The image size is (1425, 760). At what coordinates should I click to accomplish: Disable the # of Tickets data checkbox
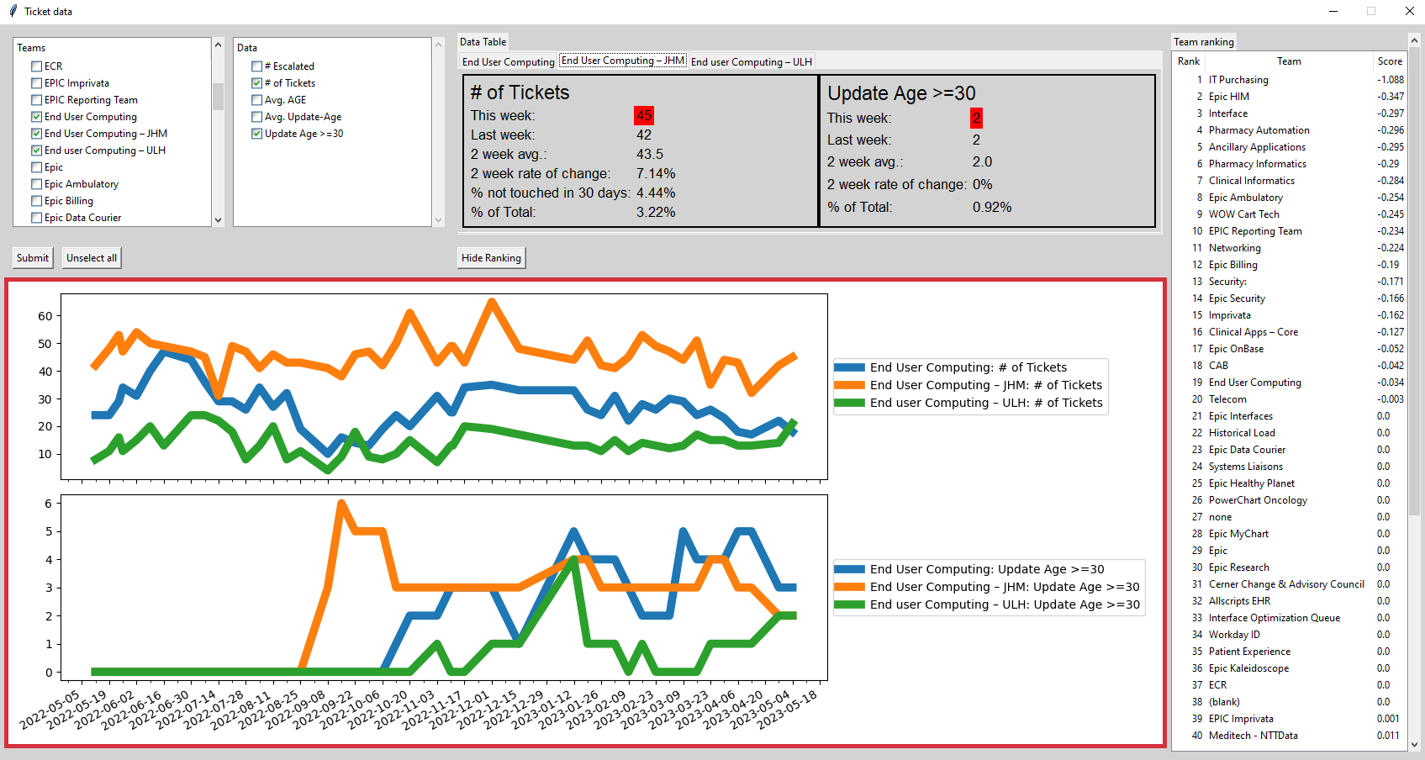tap(256, 83)
